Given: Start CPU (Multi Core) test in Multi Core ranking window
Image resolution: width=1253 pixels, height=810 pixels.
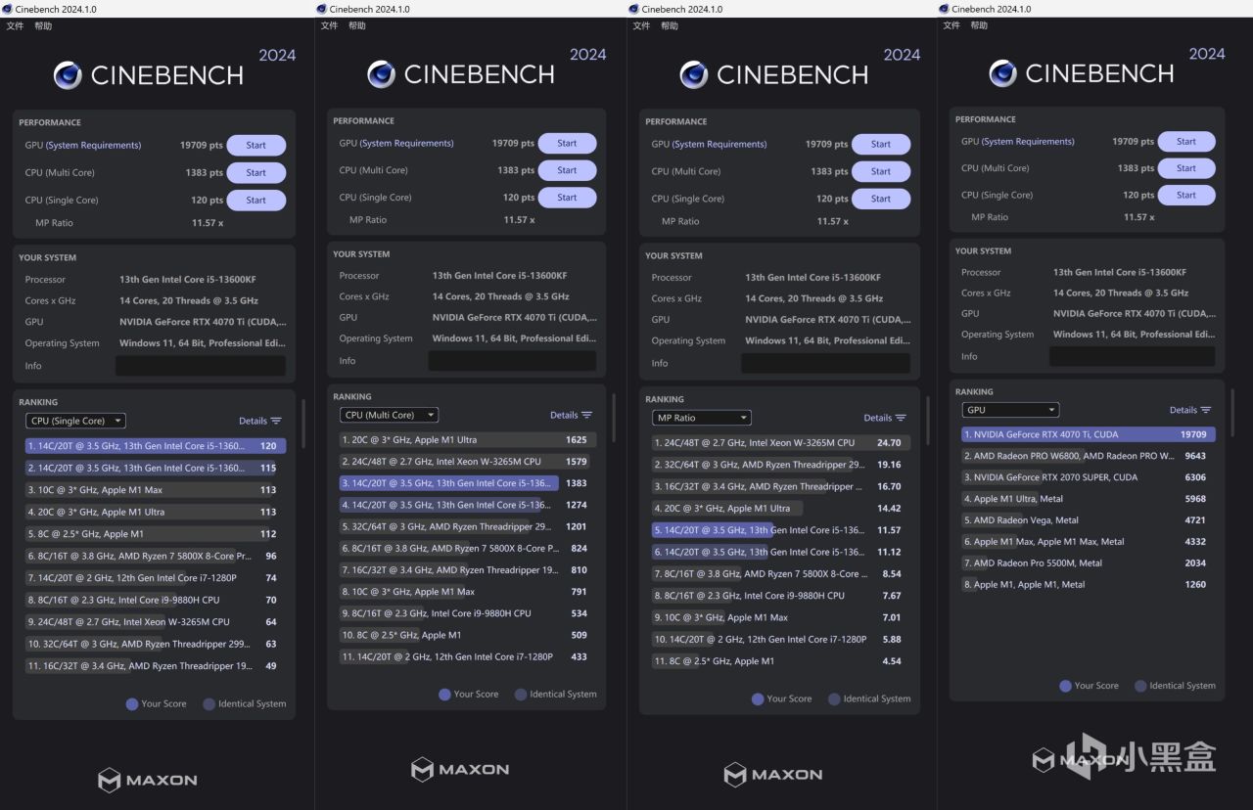Looking at the screenshot, I should coord(567,170).
